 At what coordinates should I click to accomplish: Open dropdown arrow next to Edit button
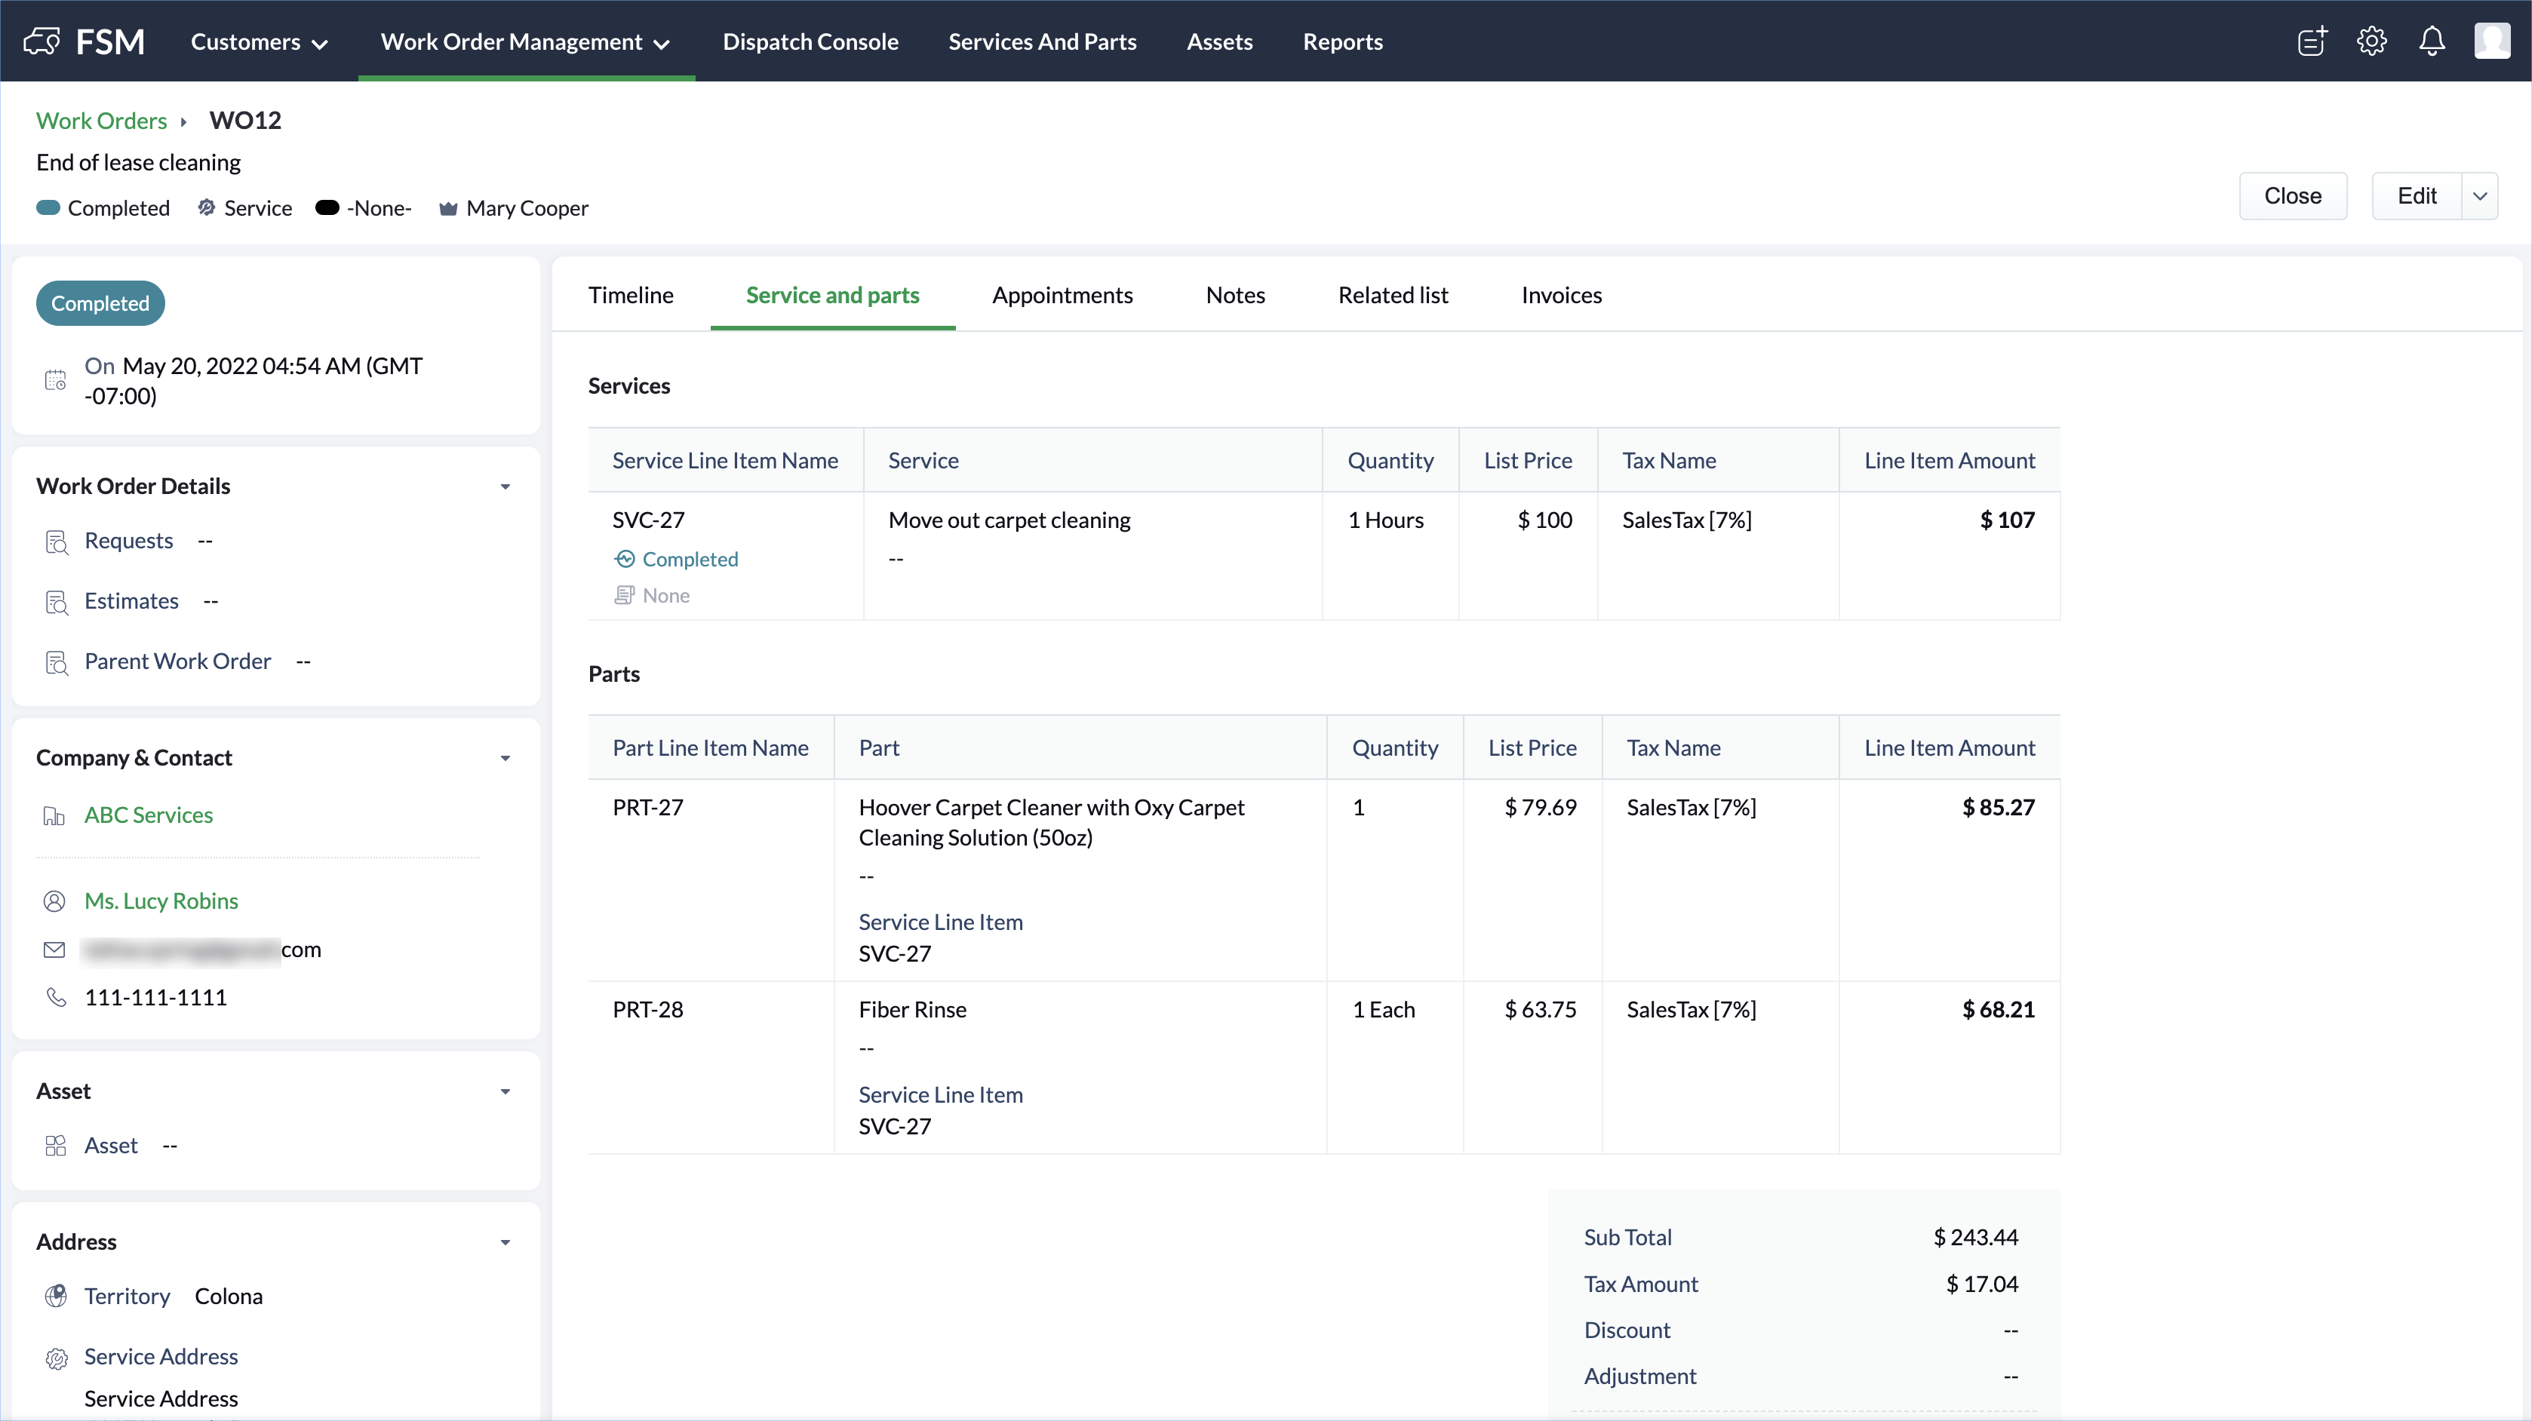click(2479, 195)
